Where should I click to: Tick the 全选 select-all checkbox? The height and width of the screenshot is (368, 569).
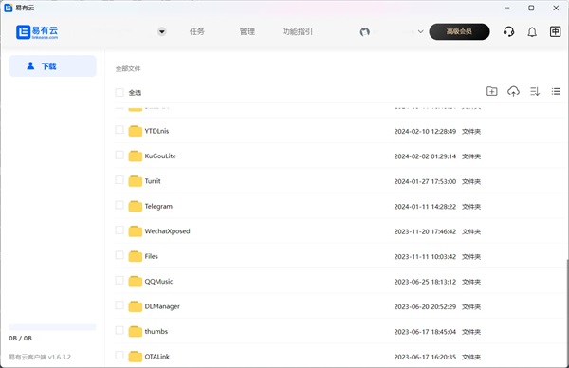coord(119,92)
